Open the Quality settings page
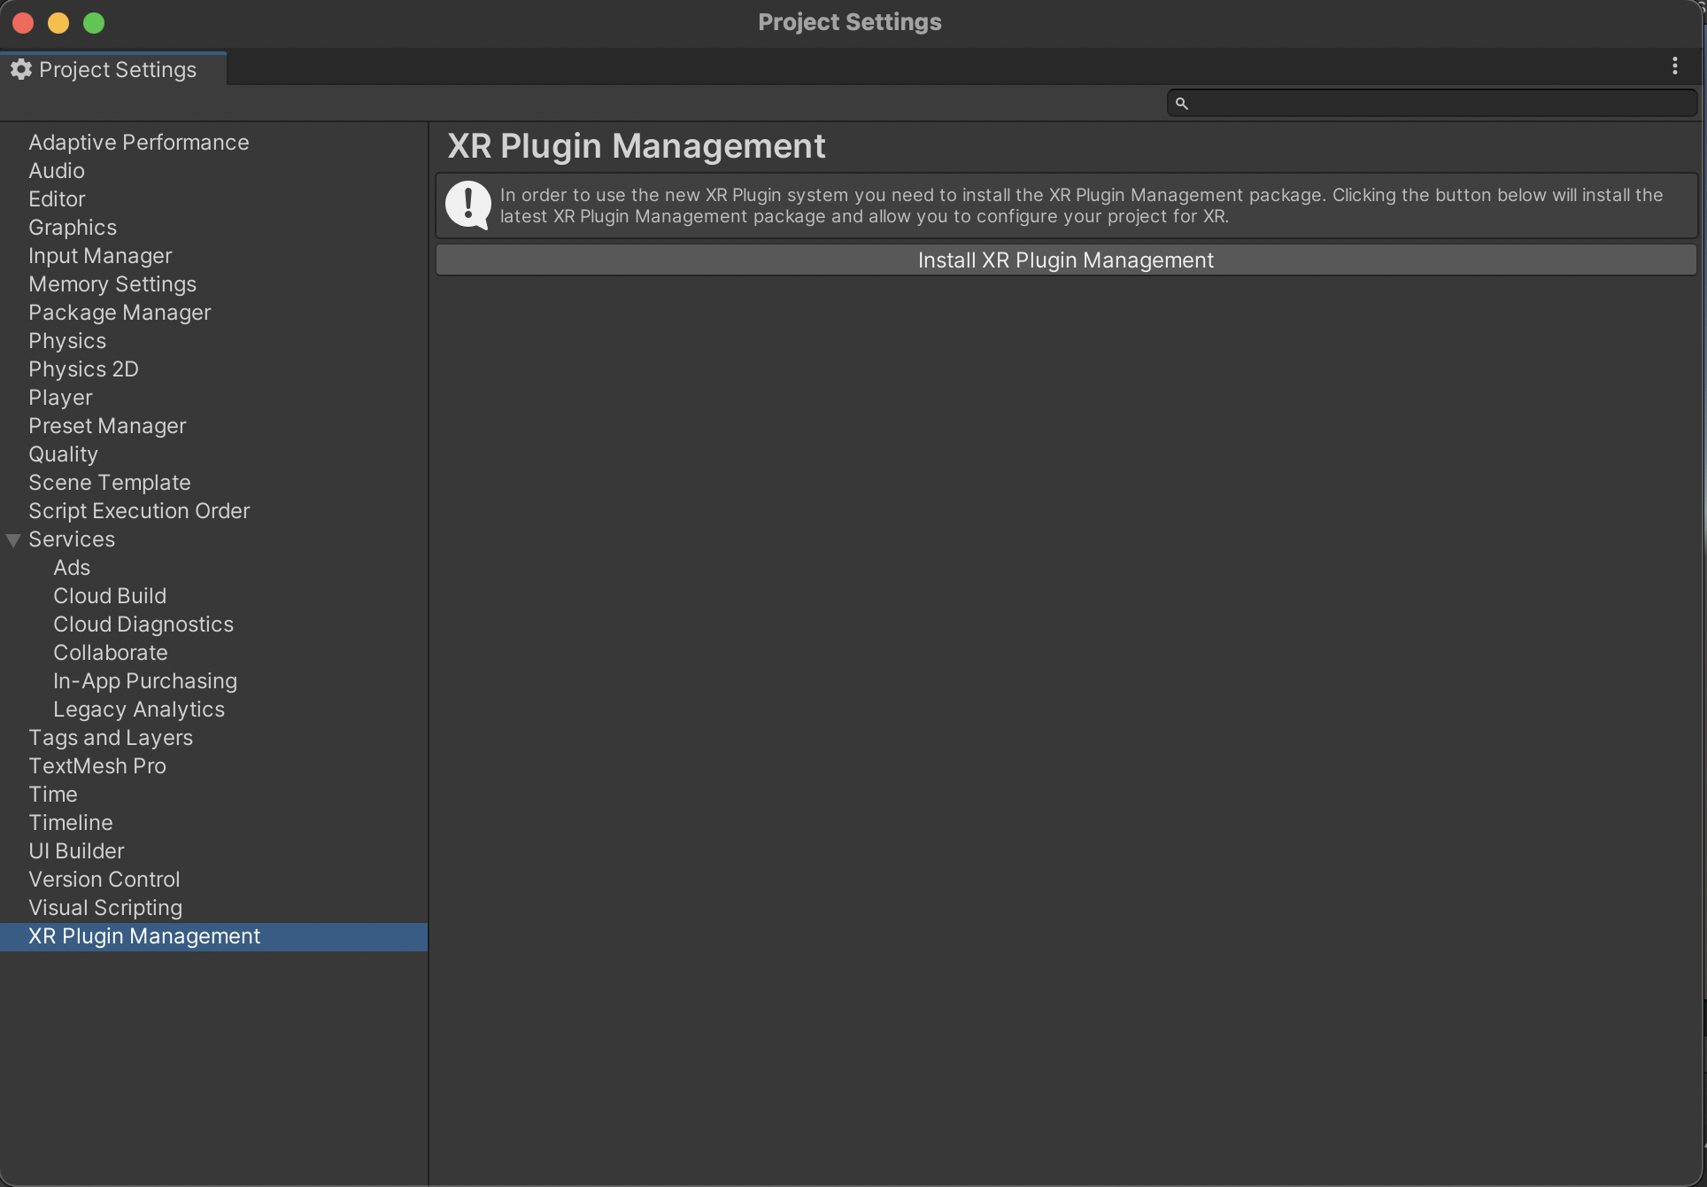This screenshot has height=1187, width=1707. (62, 454)
